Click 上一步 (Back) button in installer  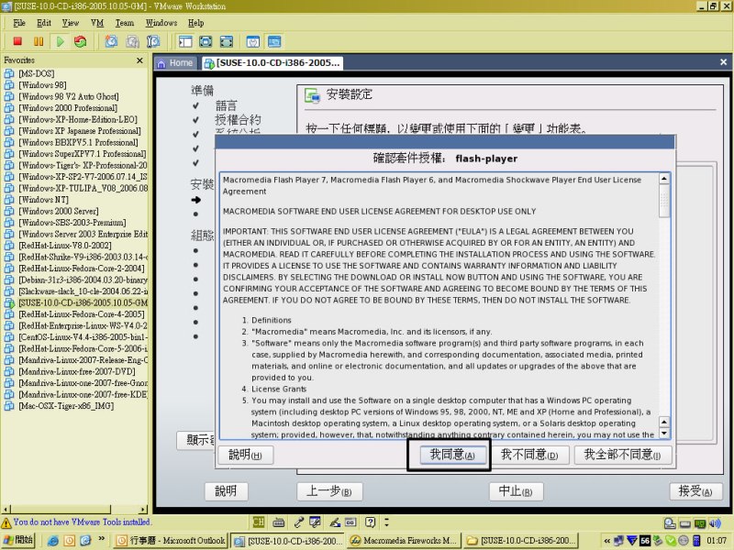pos(329,491)
